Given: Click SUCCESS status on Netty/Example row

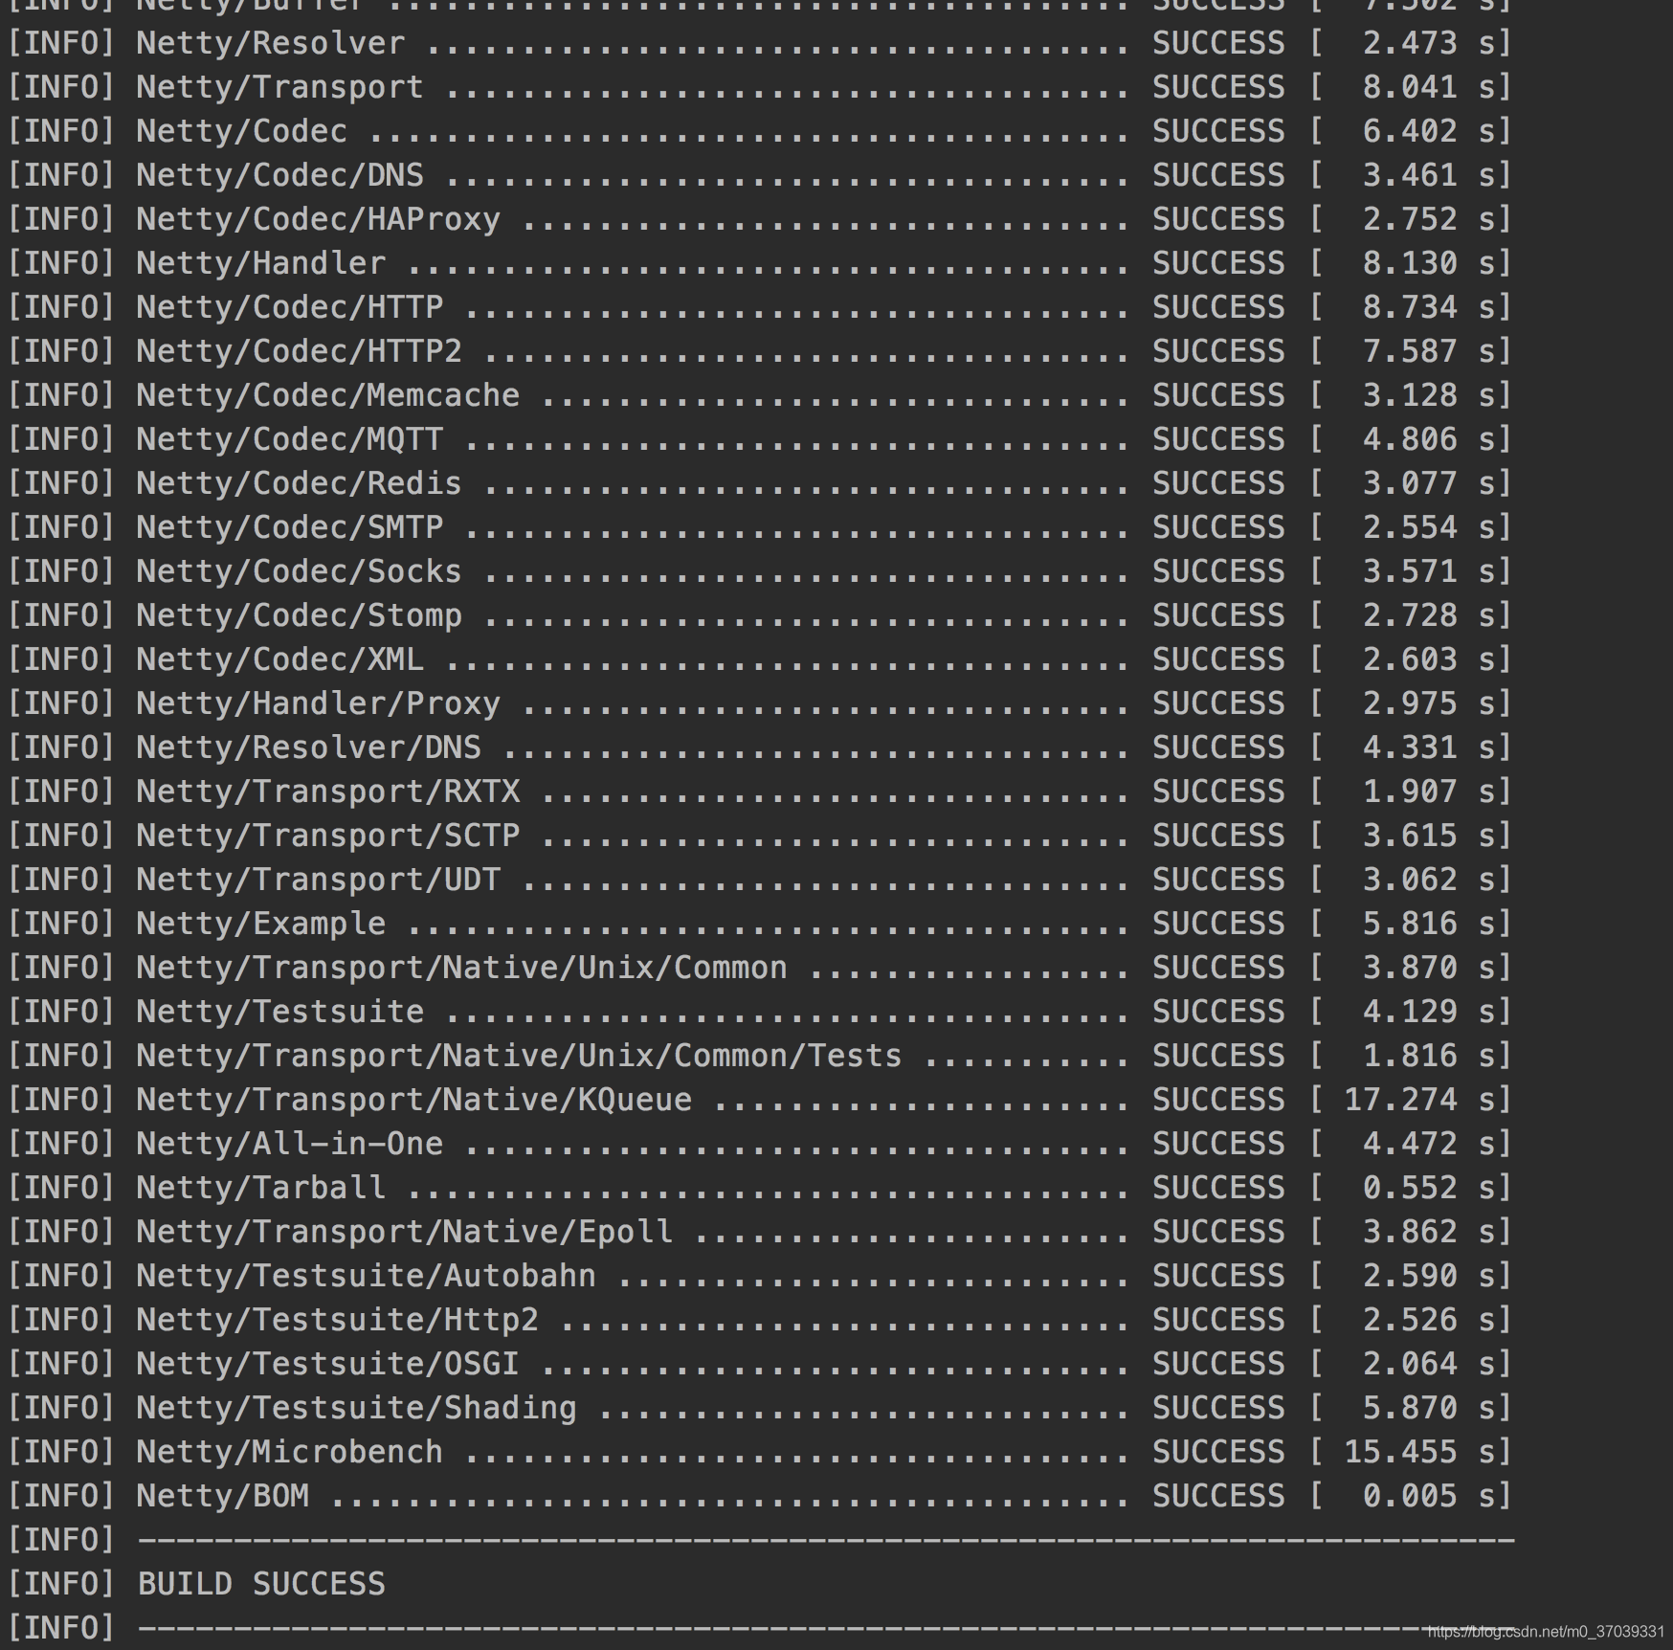Looking at the screenshot, I should (x=1218, y=924).
